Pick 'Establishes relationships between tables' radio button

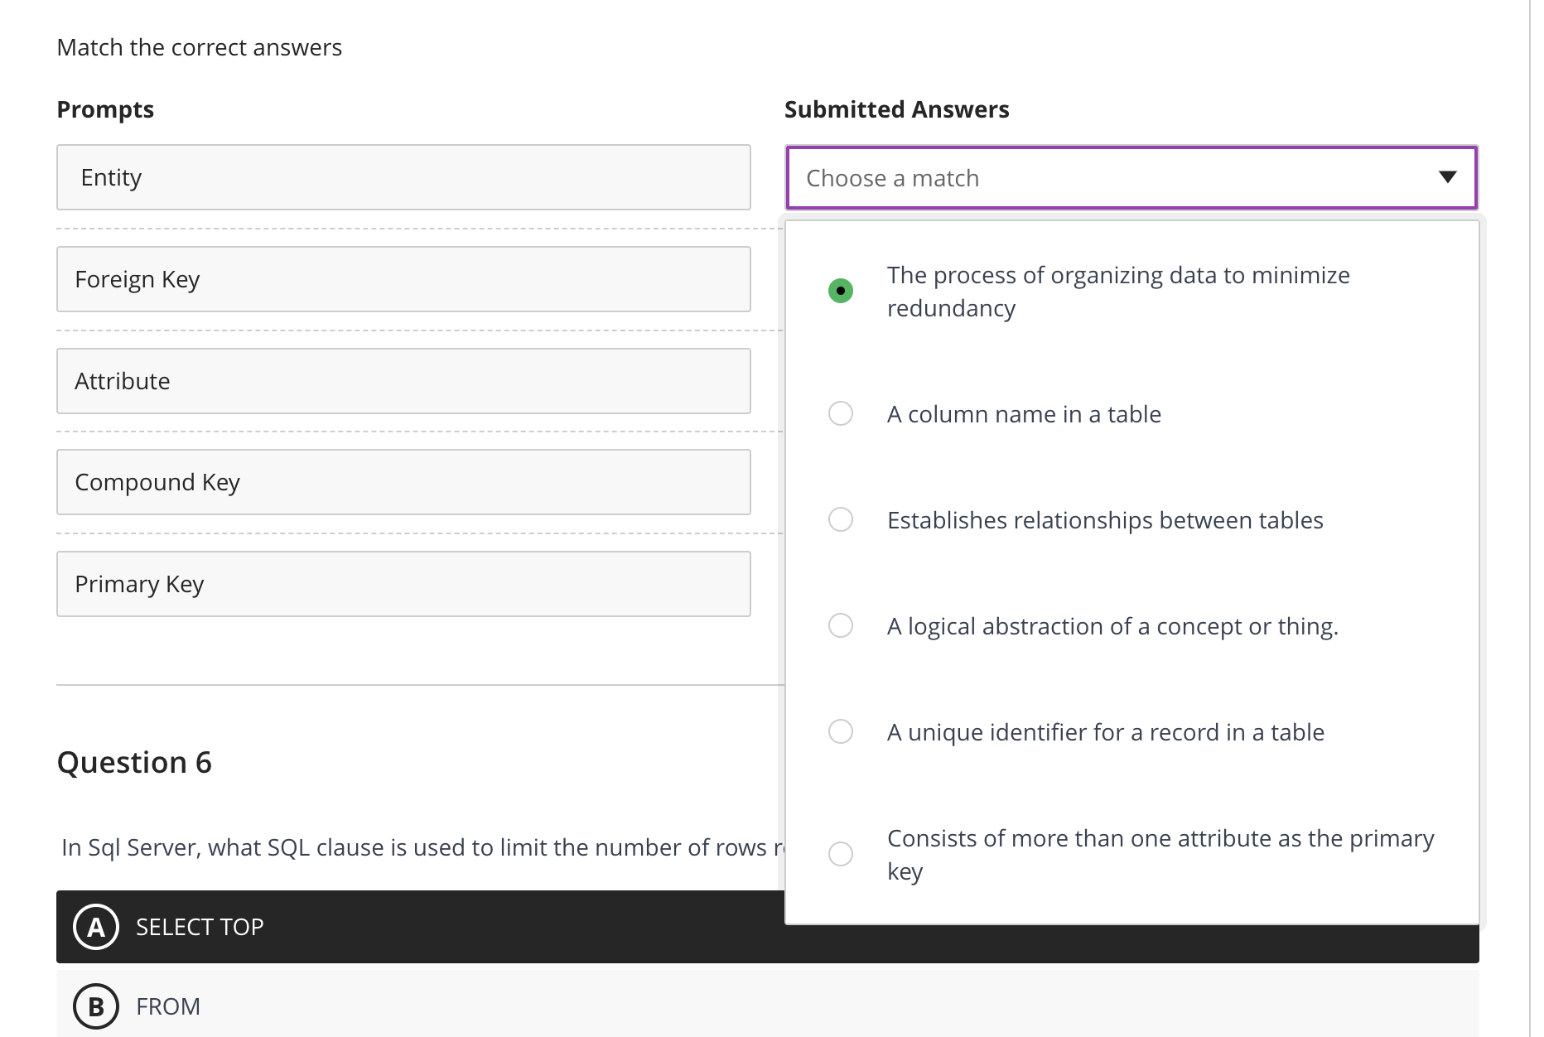tap(841, 519)
